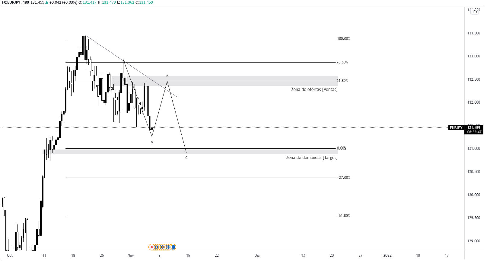This screenshot has width=487, height=261.
Task: Click the rightmost EU flag event icon
Action: pyautogui.click(x=173, y=247)
